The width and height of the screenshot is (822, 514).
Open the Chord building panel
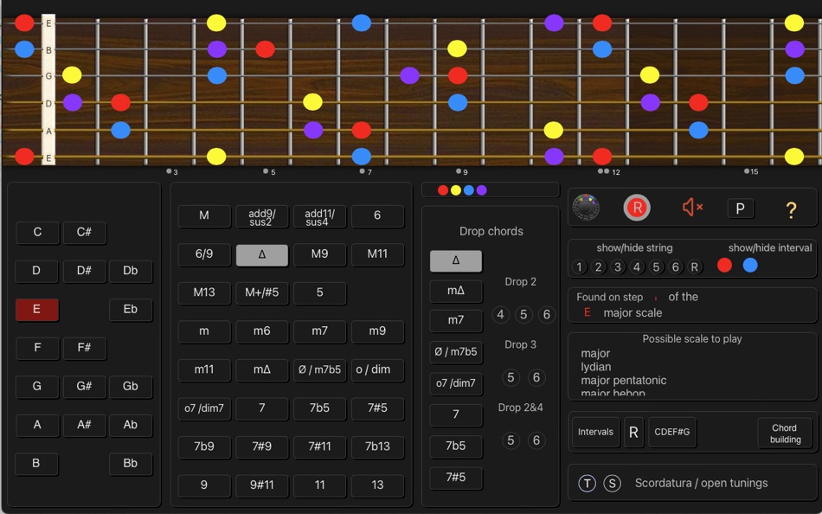pyautogui.click(x=784, y=434)
